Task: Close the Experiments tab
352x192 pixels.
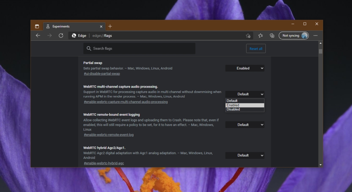Action: (x=101, y=26)
